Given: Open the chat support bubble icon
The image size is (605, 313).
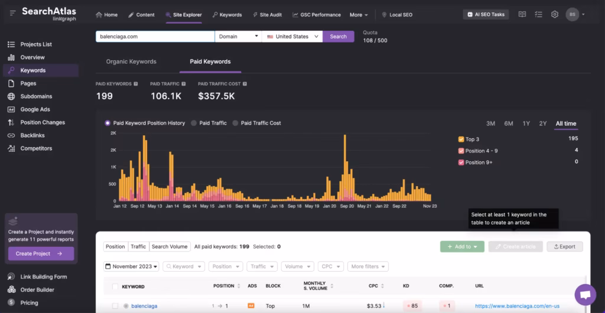Looking at the screenshot, I should (x=585, y=294).
